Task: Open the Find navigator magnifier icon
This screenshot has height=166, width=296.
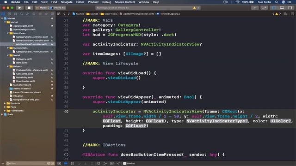Action: [x=22, y=14]
